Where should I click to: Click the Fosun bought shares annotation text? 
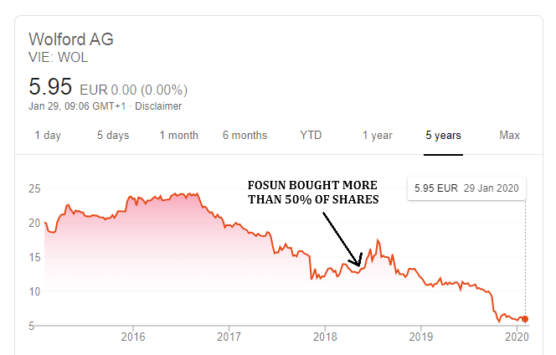coord(311,192)
